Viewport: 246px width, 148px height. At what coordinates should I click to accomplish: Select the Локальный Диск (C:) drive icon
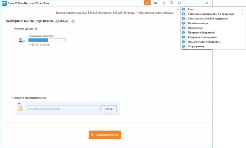coord(22,40)
